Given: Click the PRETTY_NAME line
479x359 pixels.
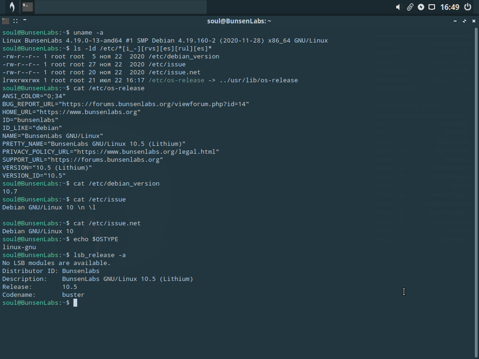Looking at the screenshot, I should point(94,144).
